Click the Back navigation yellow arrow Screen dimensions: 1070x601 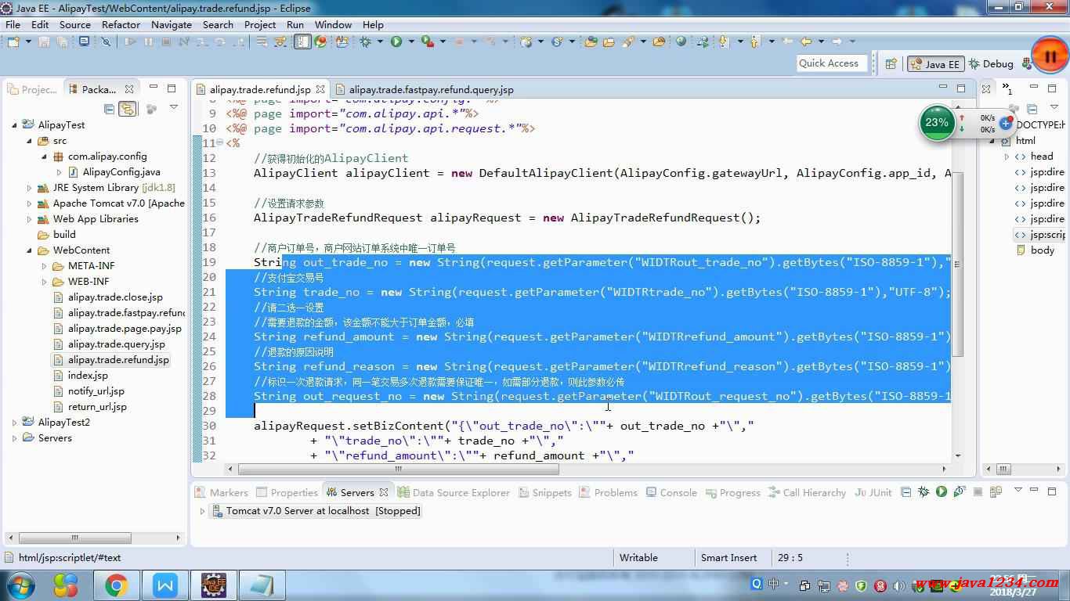pos(804,41)
